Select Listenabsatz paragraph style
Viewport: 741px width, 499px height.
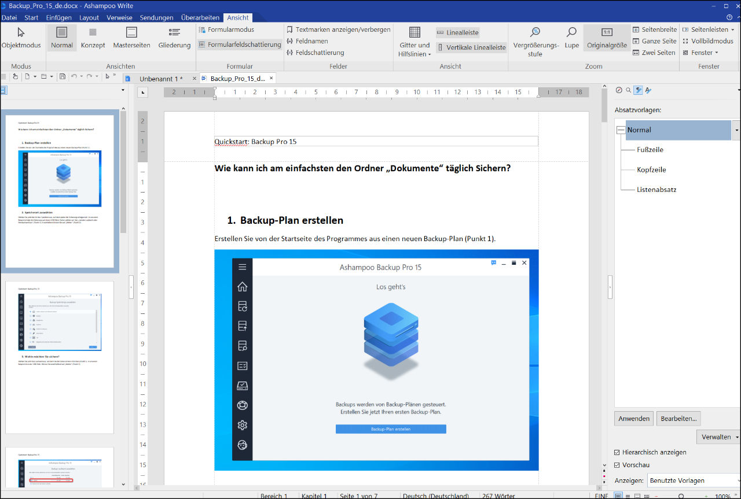click(656, 189)
